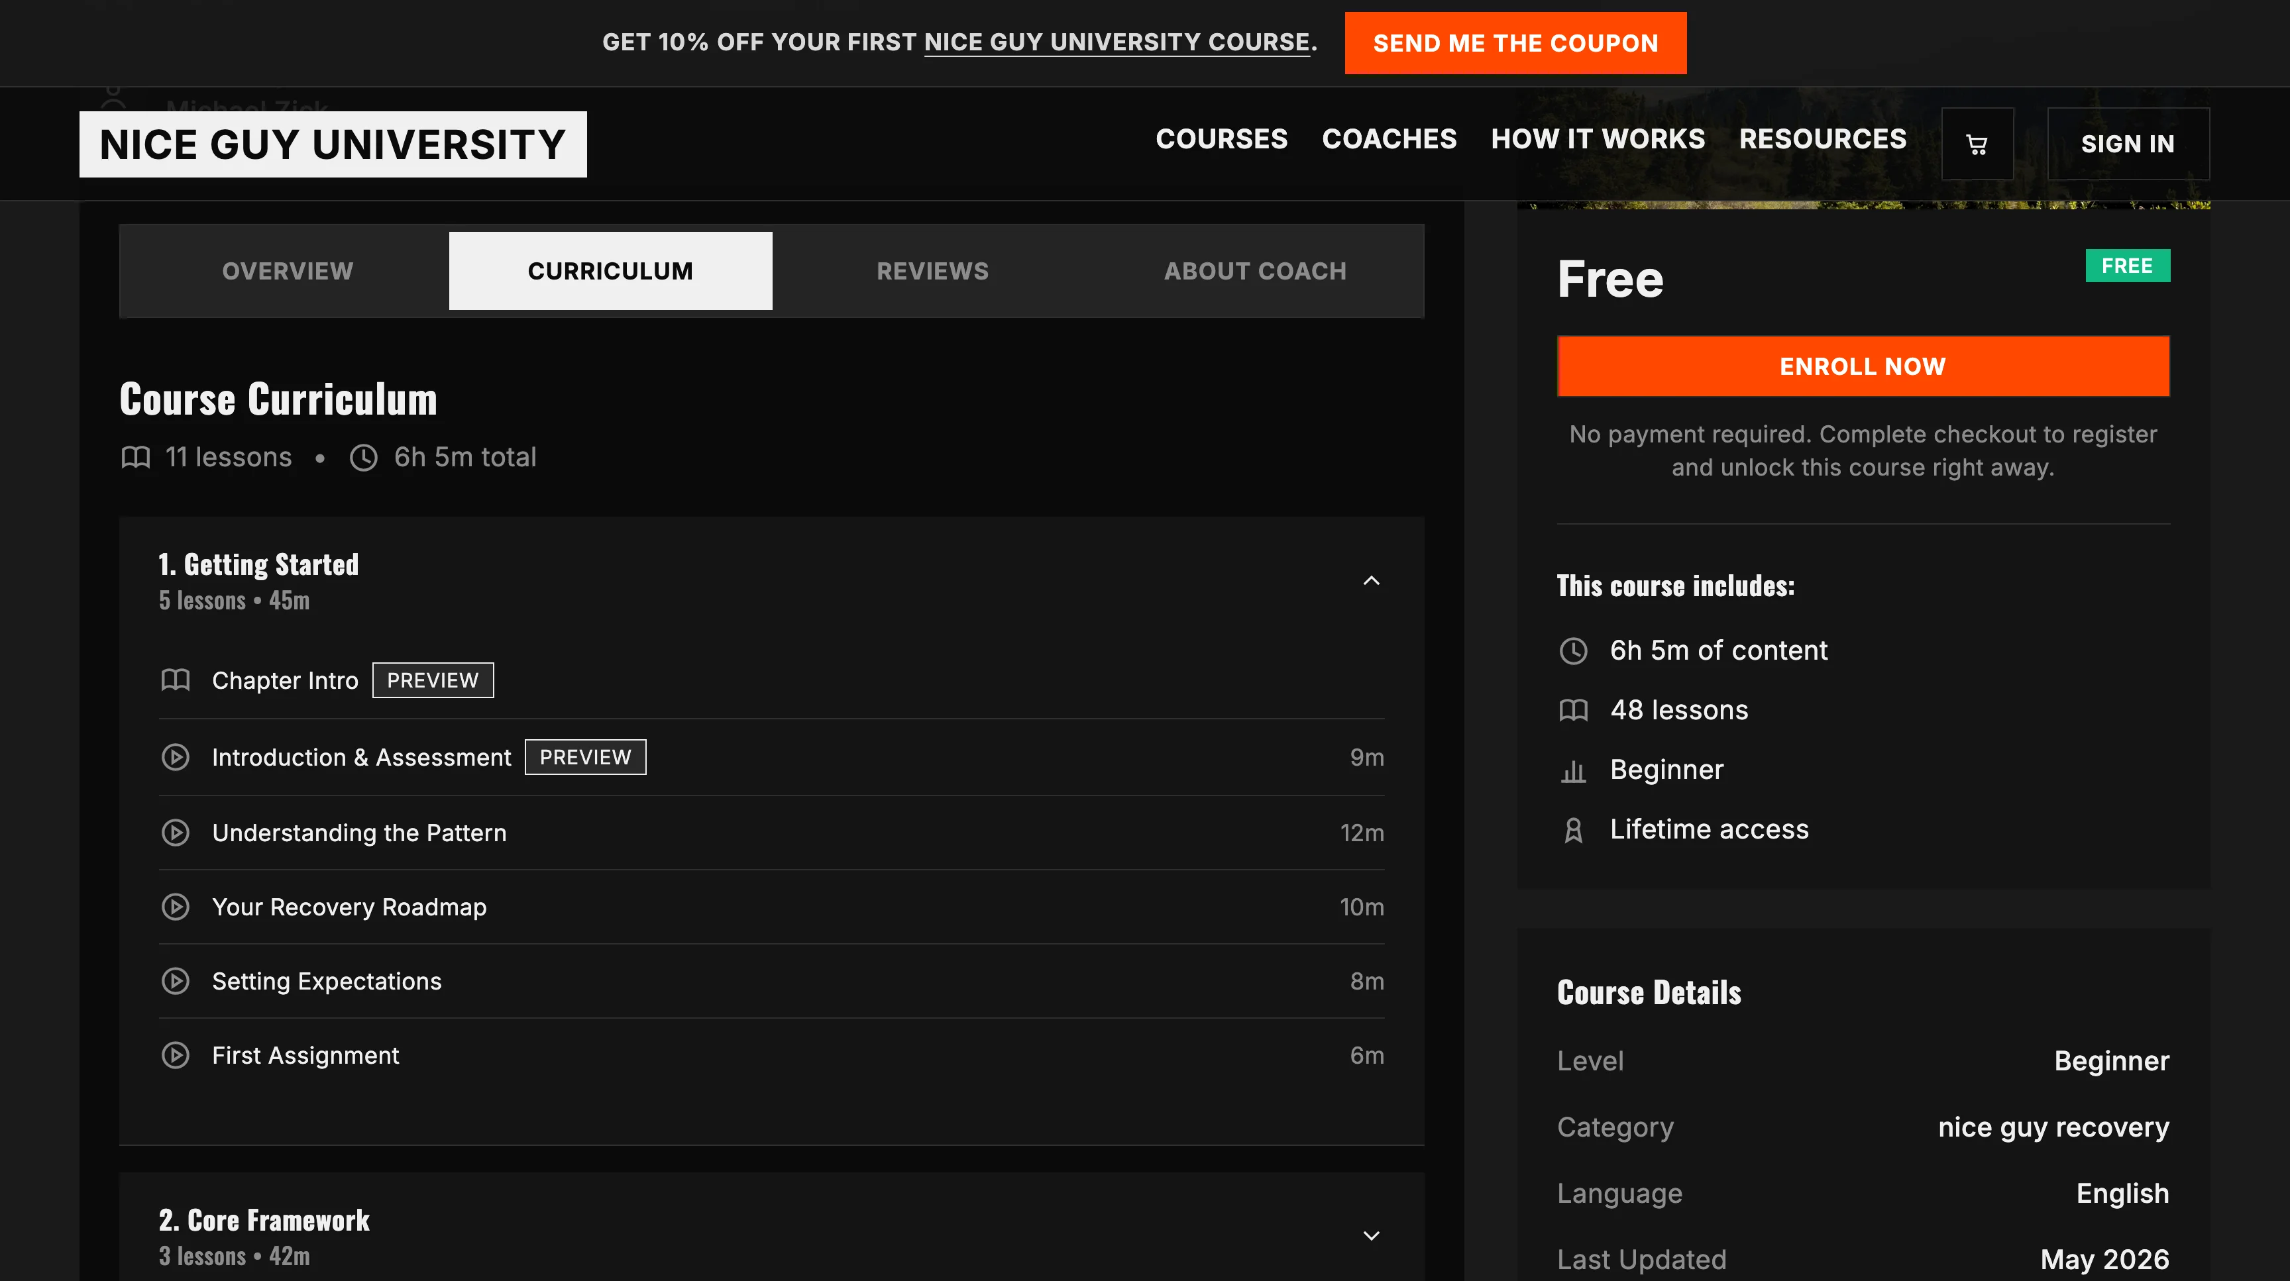The height and width of the screenshot is (1281, 2290).
Task: Click play icon next to First Assignment
Action: point(175,1055)
